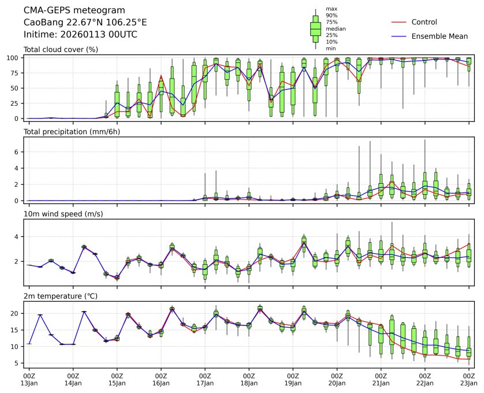Click the 6 tick on precipitation axis
Screen dimensions: 484x393
tap(17, 152)
